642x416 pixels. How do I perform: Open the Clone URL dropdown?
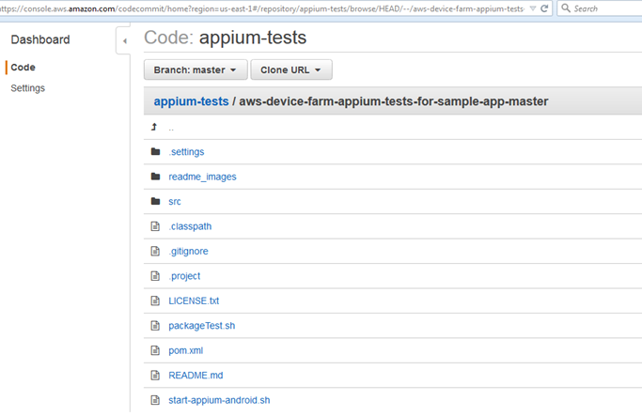tap(290, 70)
